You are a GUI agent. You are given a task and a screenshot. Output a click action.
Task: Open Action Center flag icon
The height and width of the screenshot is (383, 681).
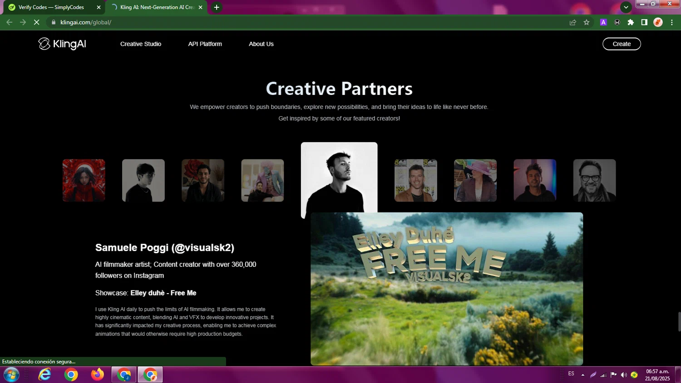(614, 375)
